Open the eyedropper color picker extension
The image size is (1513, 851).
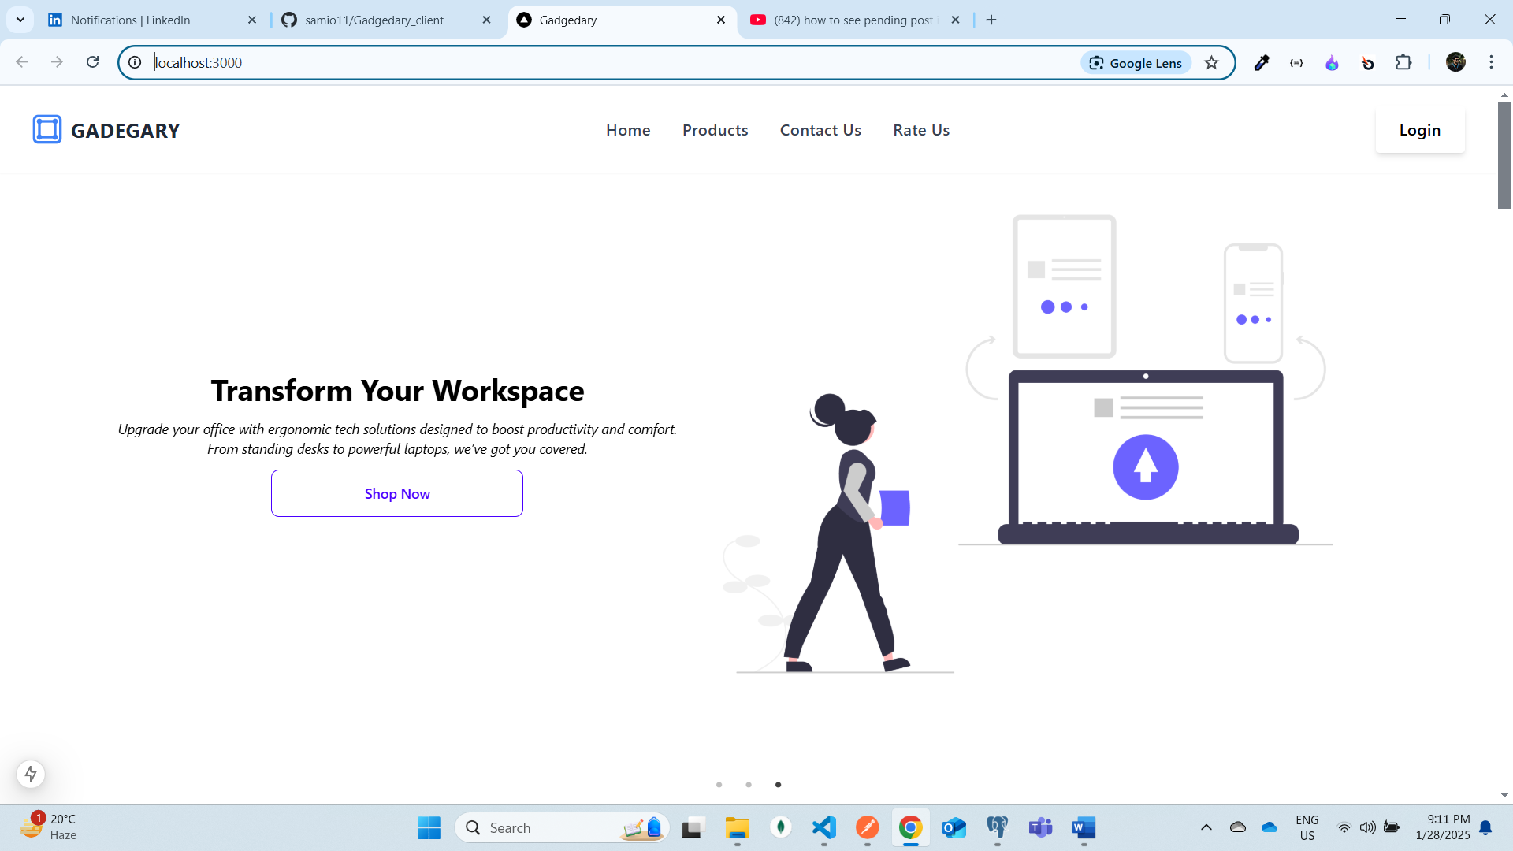(1262, 63)
